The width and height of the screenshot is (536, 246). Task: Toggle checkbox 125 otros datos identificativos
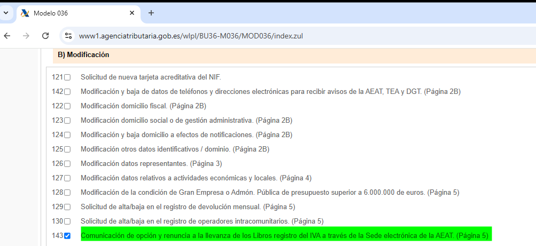click(67, 149)
